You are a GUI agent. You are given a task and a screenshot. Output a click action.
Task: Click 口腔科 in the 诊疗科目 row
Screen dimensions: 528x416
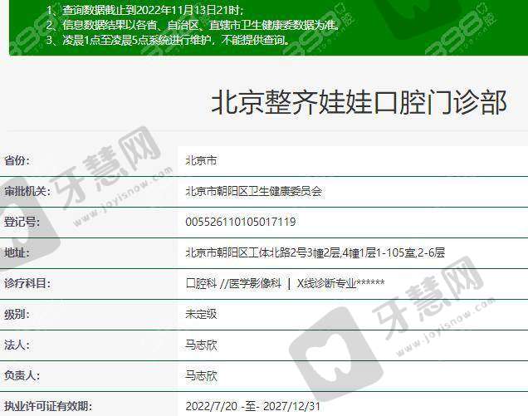[200, 283]
